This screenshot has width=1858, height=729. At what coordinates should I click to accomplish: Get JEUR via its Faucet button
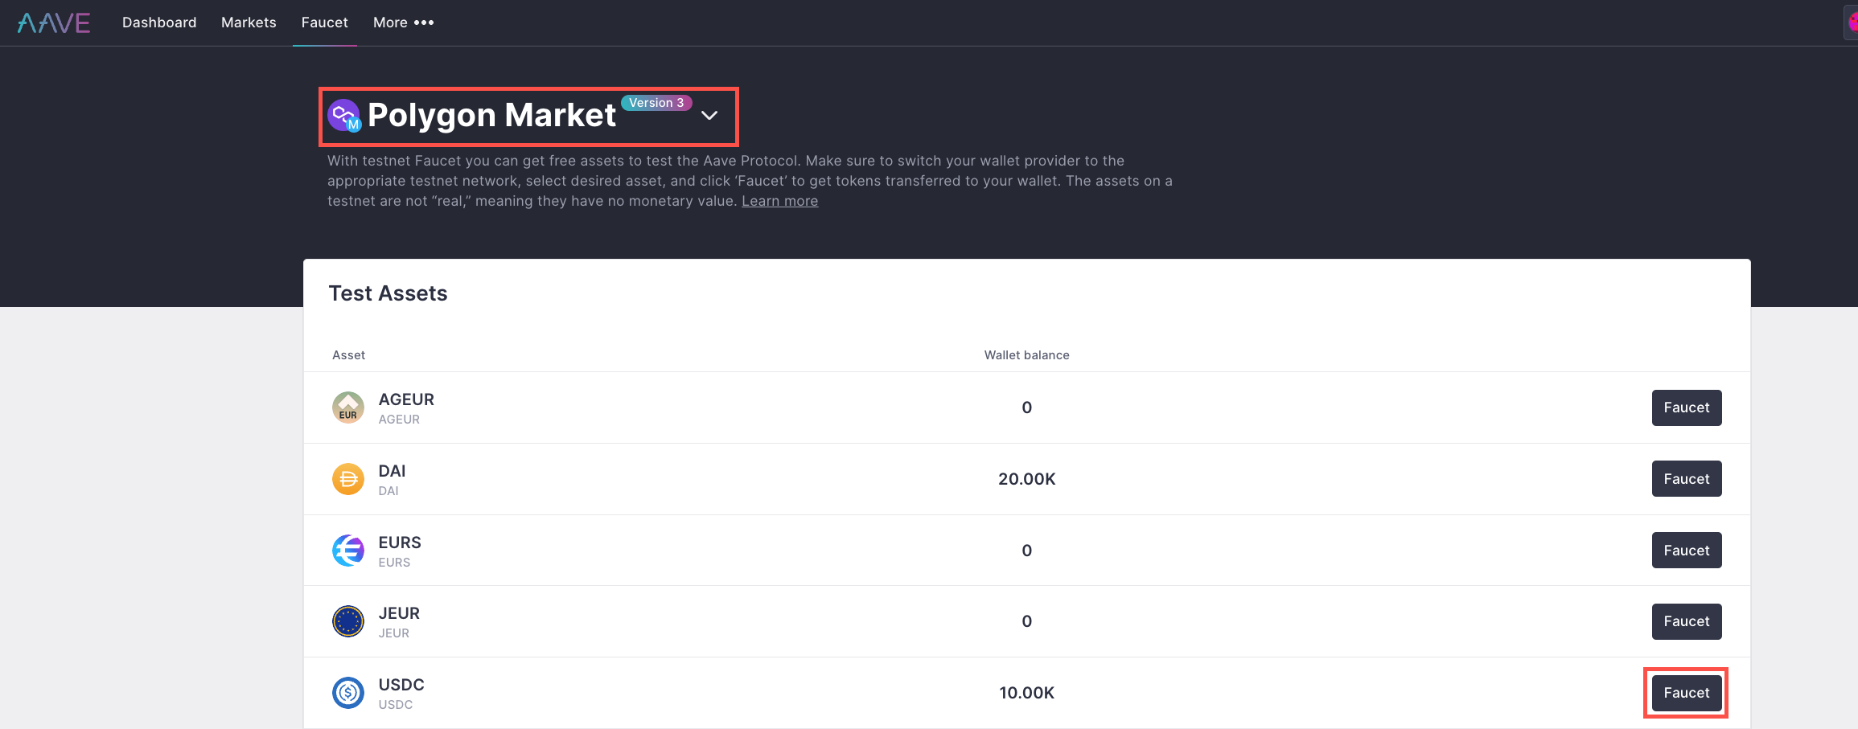pos(1687,621)
